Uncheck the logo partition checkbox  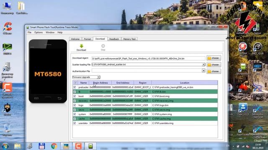click(x=75, y=105)
